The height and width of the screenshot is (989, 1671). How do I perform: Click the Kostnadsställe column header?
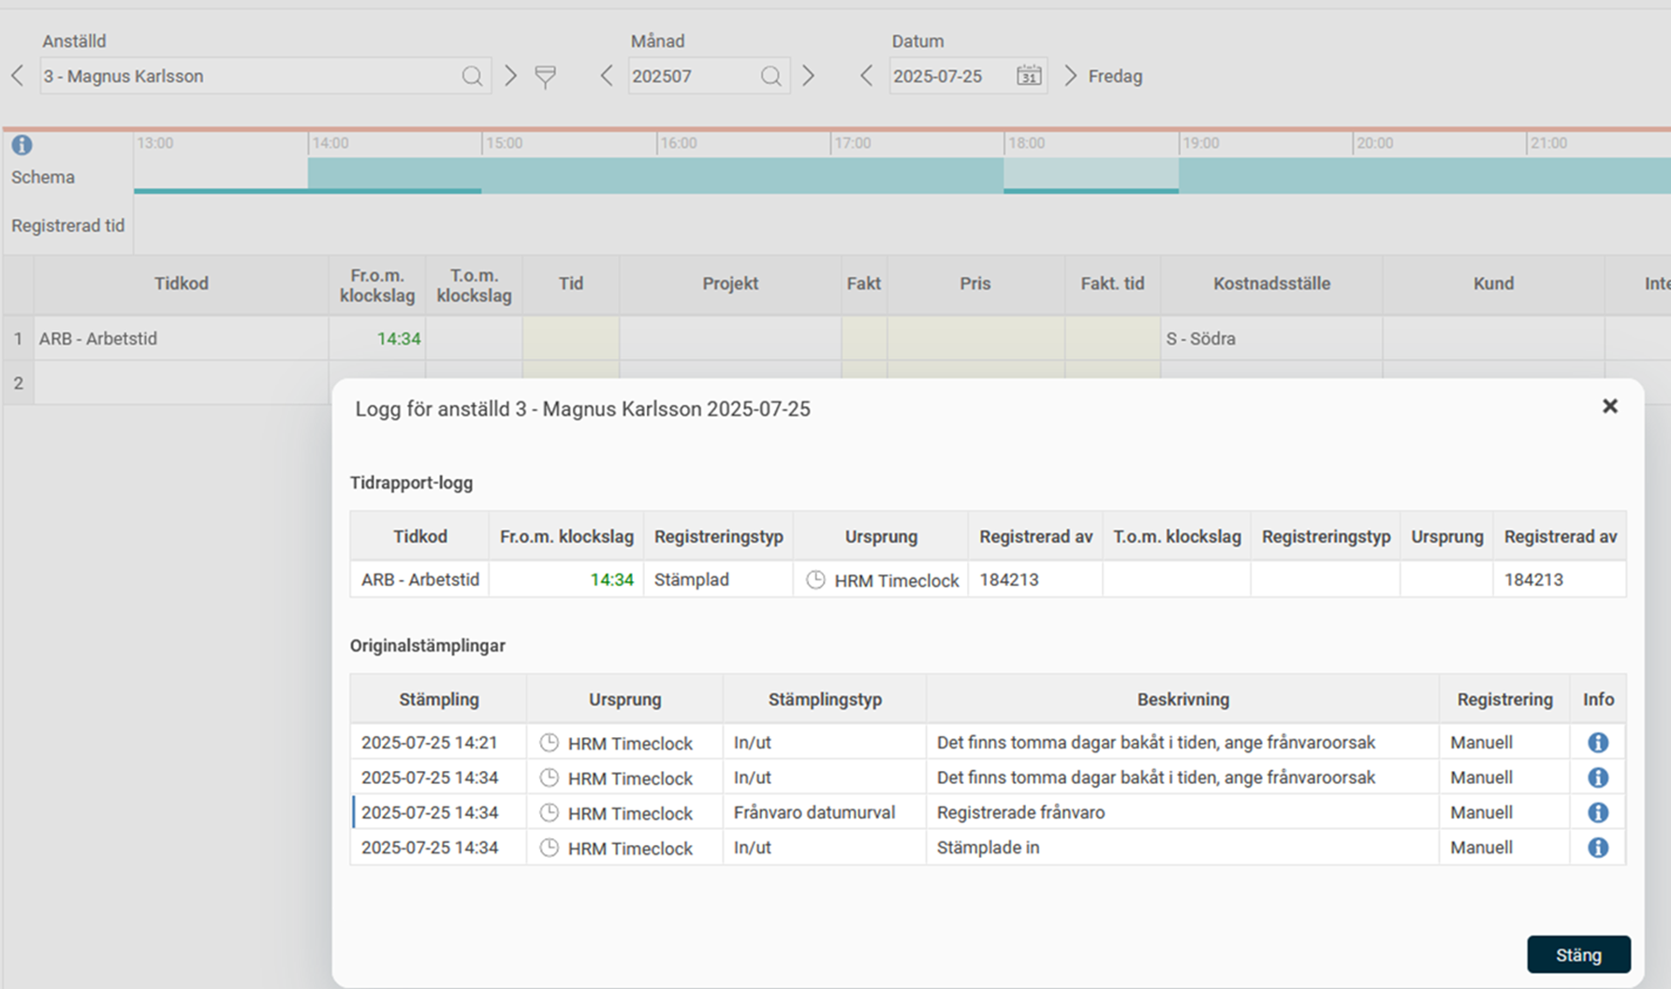point(1270,284)
